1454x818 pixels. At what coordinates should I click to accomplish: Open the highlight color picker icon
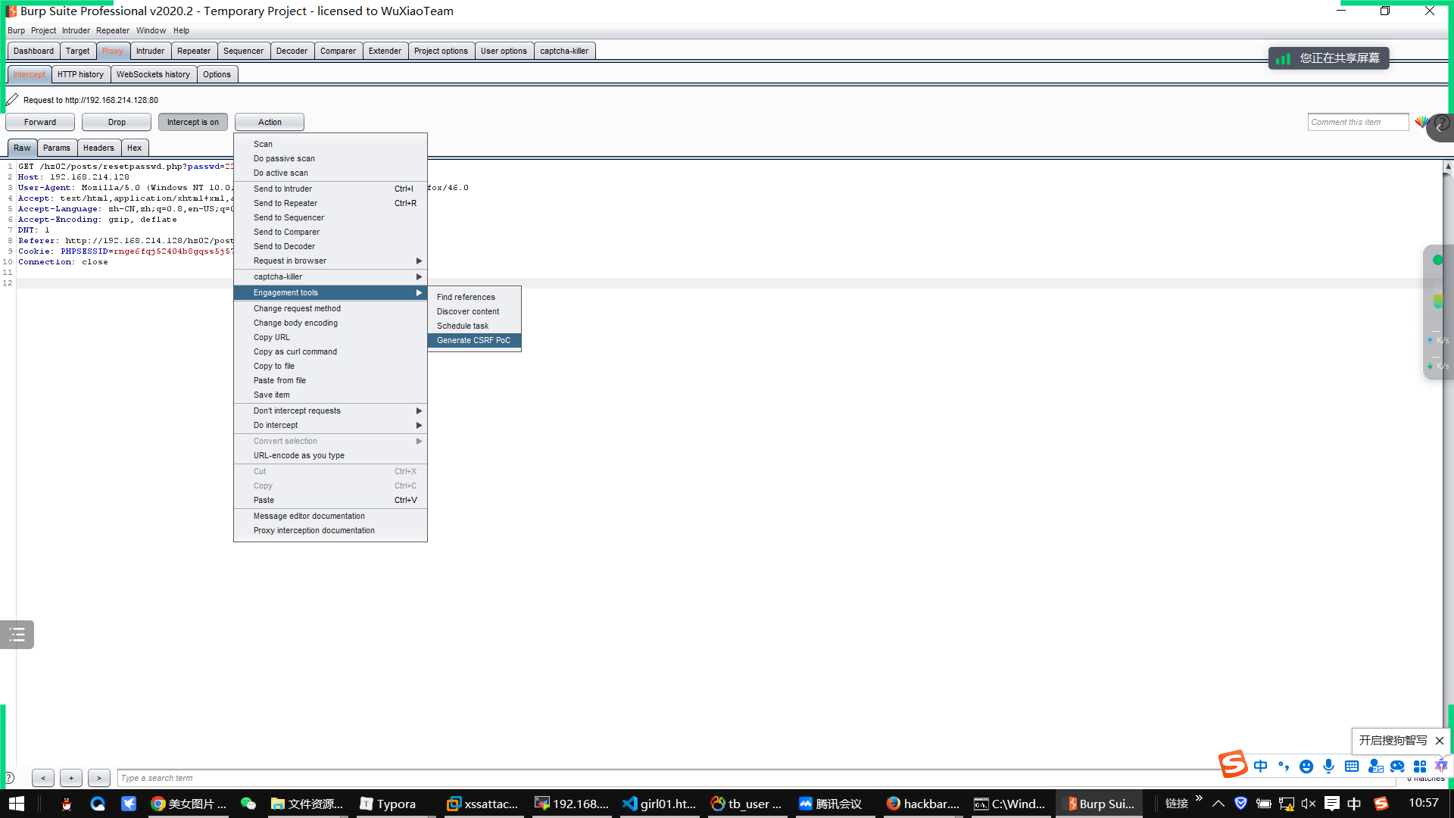point(1421,122)
